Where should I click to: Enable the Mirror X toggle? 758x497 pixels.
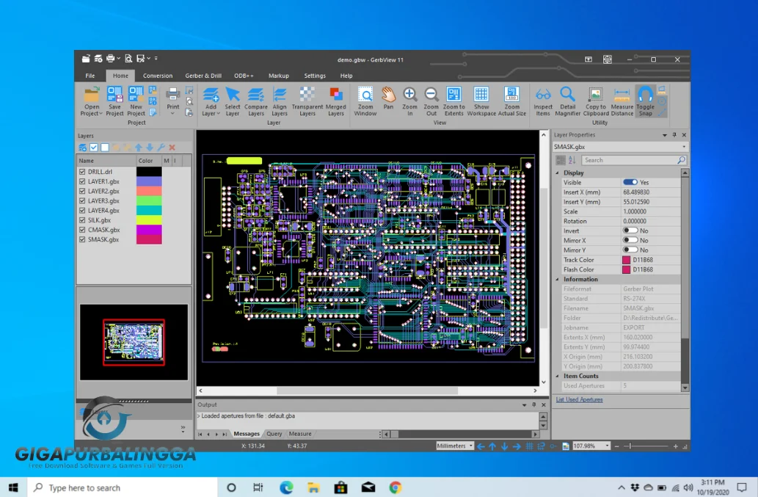point(630,240)
